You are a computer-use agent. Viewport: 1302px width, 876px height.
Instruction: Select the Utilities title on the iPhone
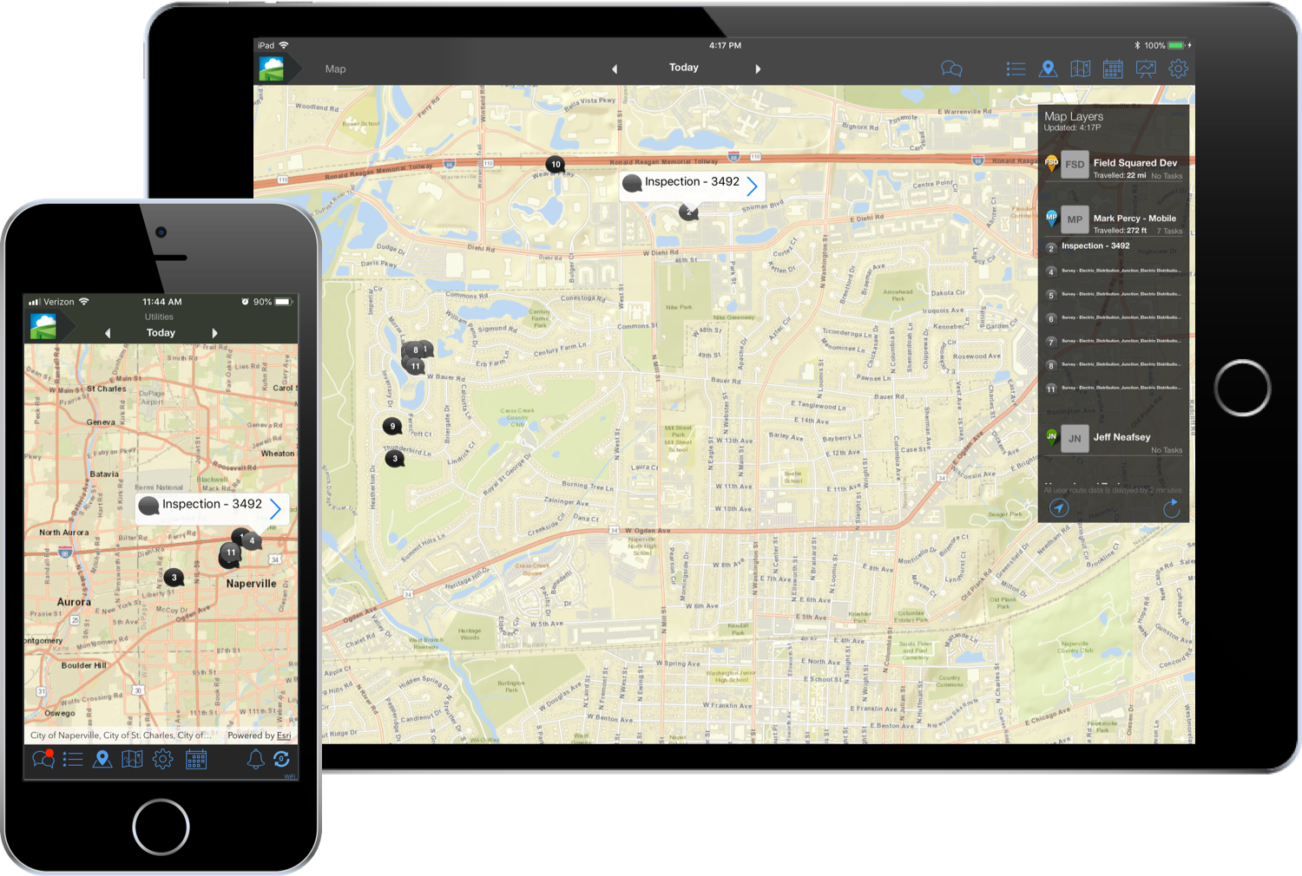[x=160, y=316]
